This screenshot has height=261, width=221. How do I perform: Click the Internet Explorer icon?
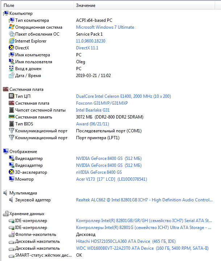[12, 41]
